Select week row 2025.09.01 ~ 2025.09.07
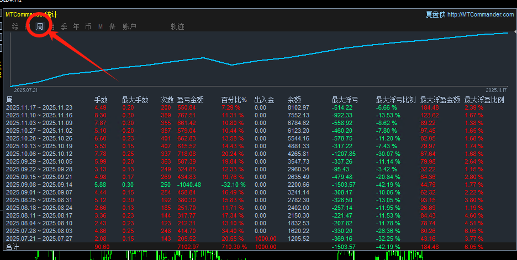Screen dimensions: 517x260 pos(258,193)
